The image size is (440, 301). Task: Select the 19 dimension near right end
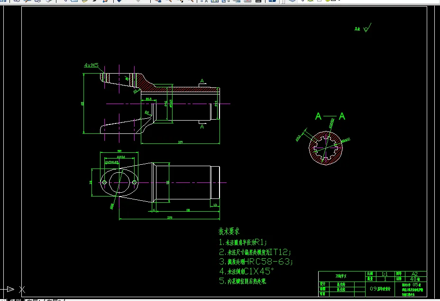(x=215, y=205)
